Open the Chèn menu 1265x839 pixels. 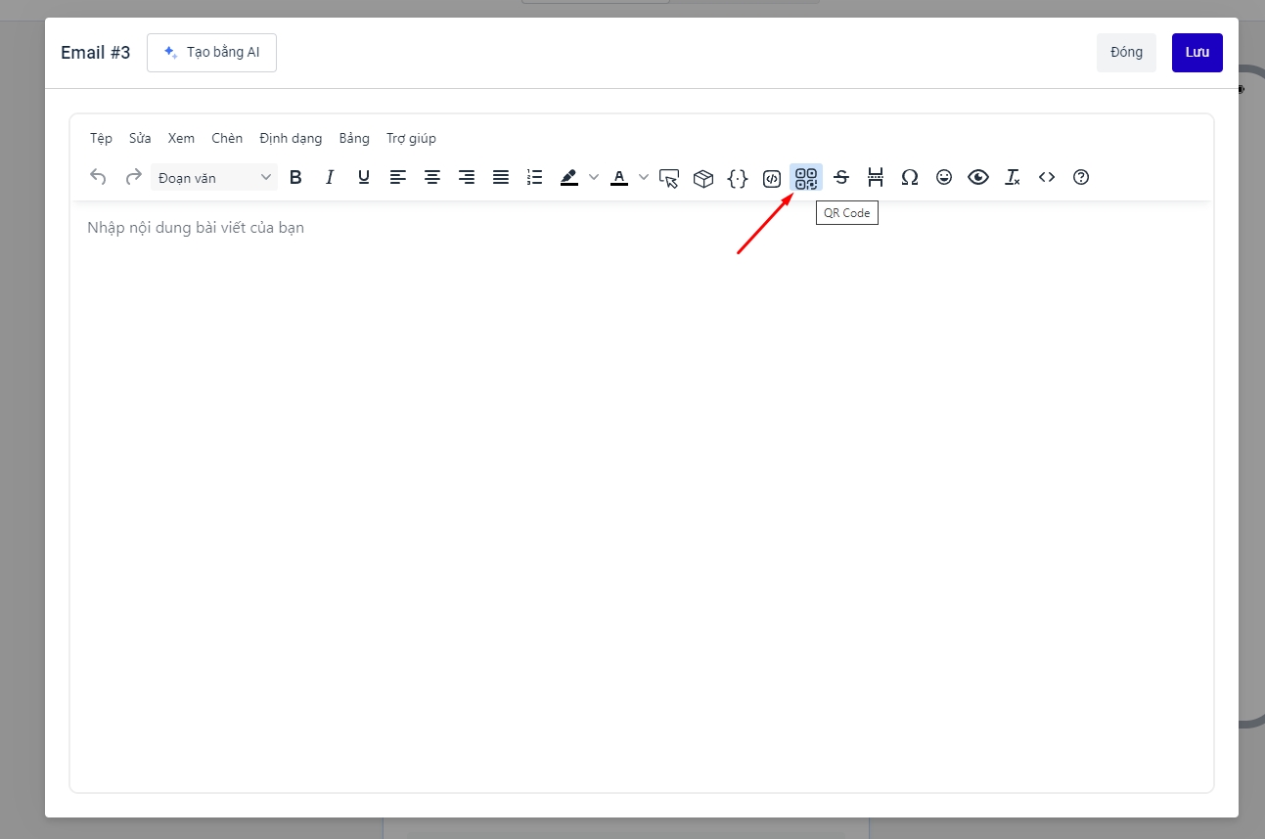click(x=227, y=138)
